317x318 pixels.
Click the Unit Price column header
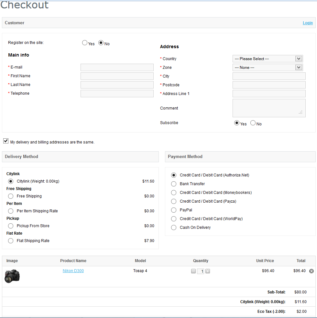pos(265,261)
